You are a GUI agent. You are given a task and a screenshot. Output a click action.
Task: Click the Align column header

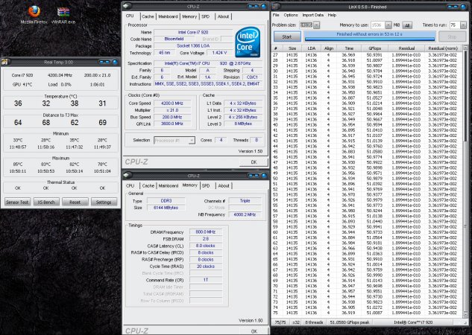pyautogui.click(x=329, y=48)
